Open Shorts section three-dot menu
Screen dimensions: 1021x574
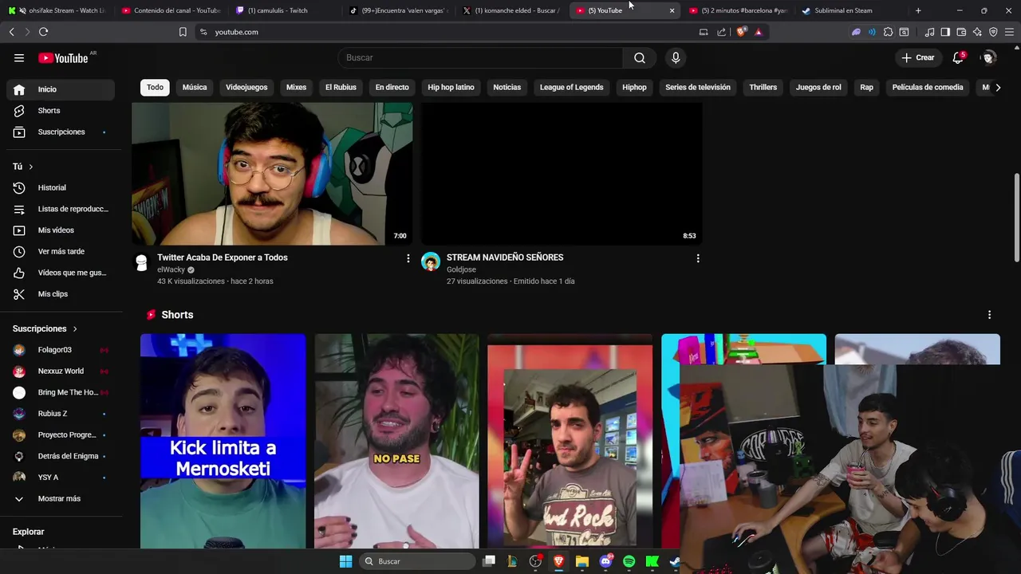pyautogui.click(x=989, y=315)
